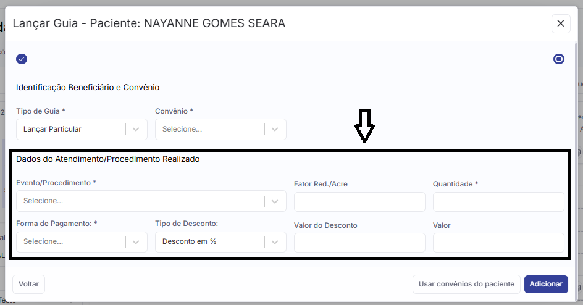The height and width of the screenshot is (305, 583).
Task: Focus the Quantidade input field
Action: [498, 202]
